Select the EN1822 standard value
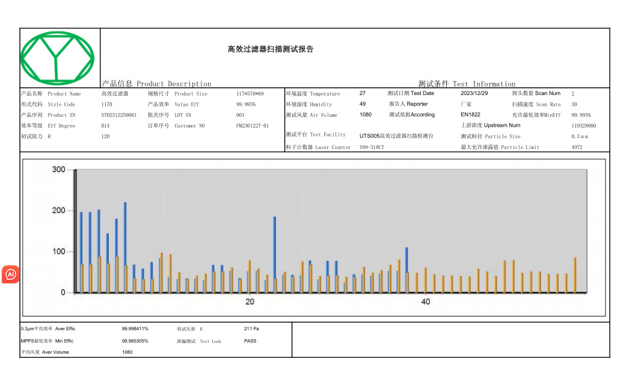The image size is (629, 391). [470, 114]
